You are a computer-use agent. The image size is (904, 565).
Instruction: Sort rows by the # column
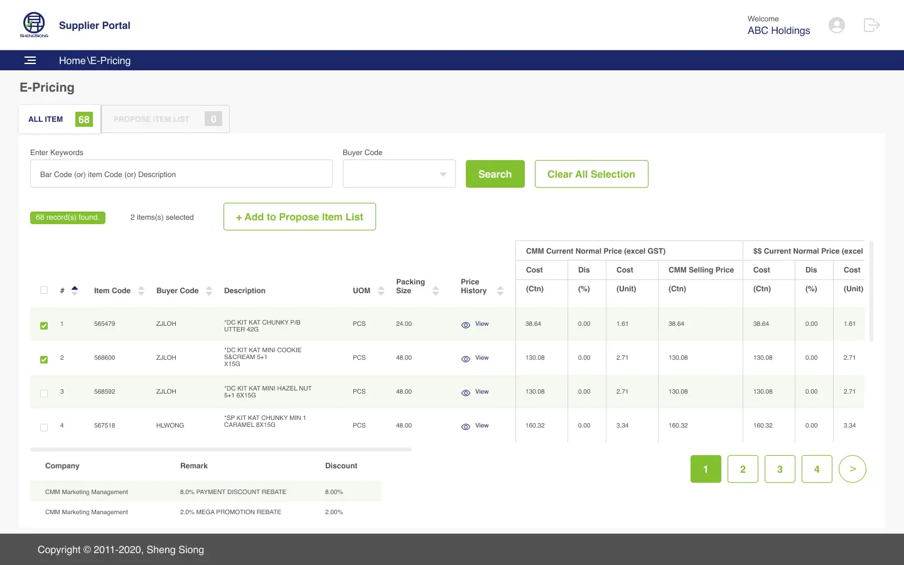tap(75, 289)
